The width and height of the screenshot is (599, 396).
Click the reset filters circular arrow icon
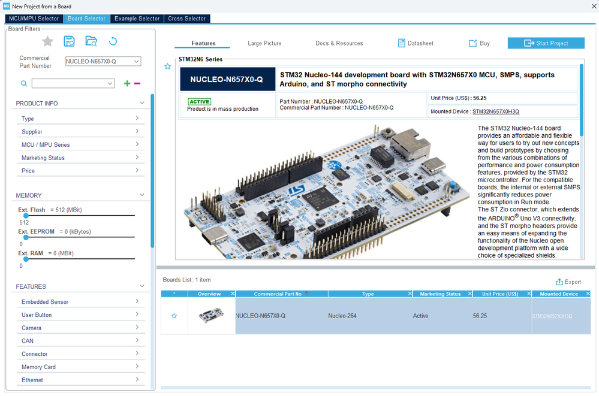click(113, 41)
